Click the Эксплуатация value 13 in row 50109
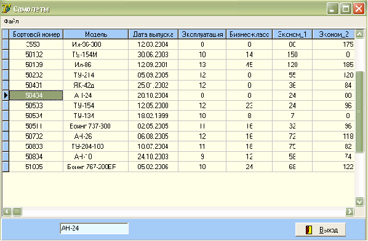Viewport: 368px width, 241px height. coord(202,65)
